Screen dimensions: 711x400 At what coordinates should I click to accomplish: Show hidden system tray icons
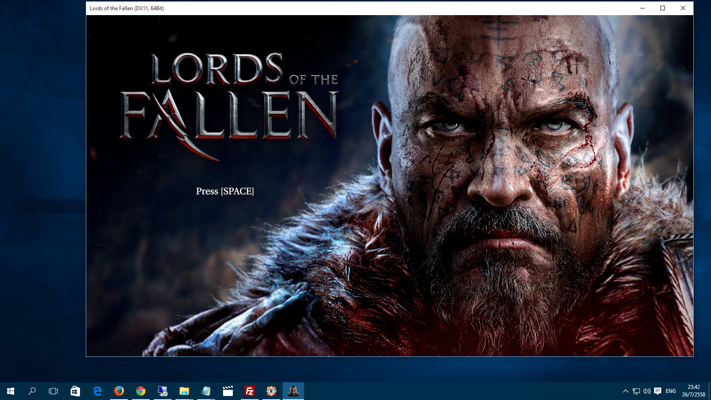pos(626,391)
